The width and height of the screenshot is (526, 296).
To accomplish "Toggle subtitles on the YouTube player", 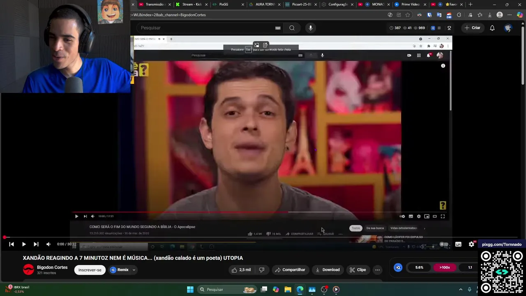I will (458, 244).
